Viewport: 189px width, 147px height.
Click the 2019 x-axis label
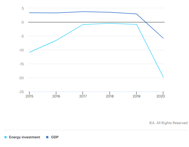point(136,96)
